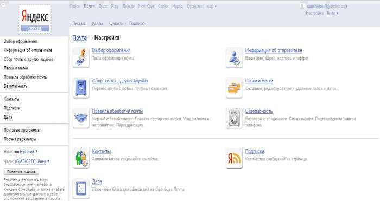Select Правила обработки почты in the left sidebar

click(26, 77)
